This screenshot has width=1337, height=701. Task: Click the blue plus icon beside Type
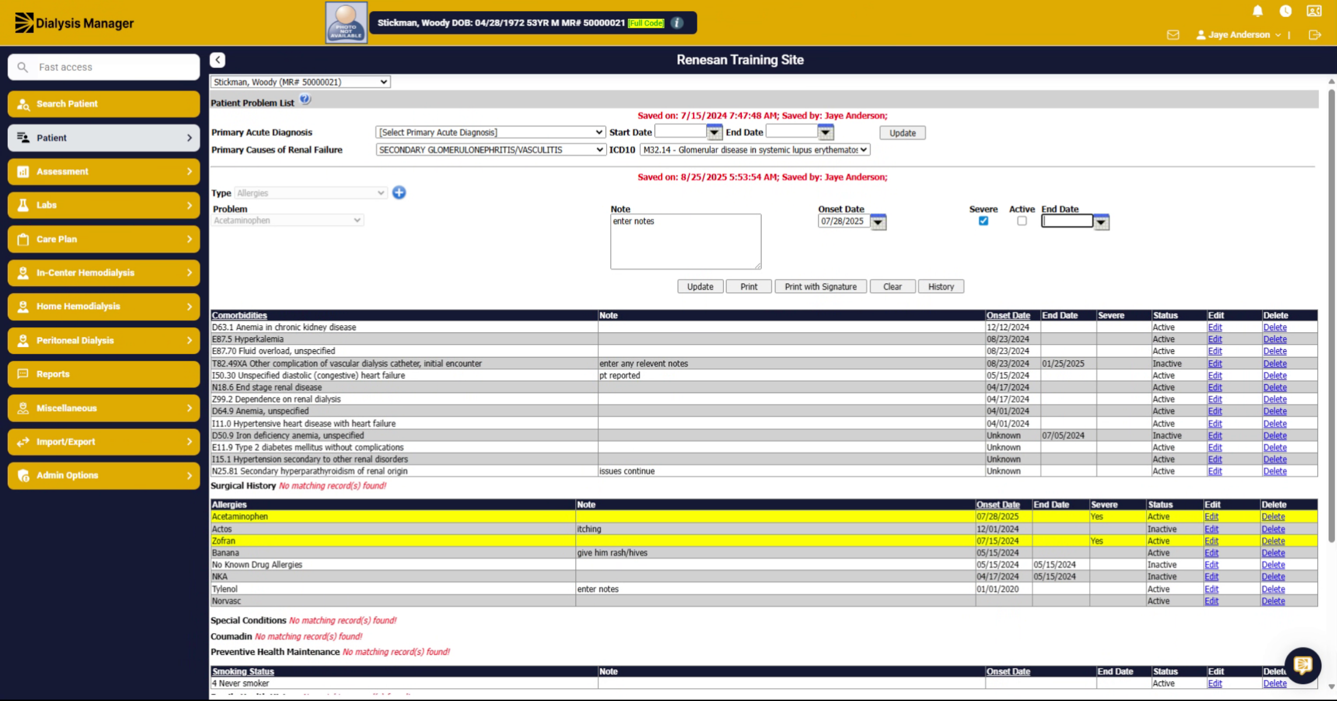[399, 193]
